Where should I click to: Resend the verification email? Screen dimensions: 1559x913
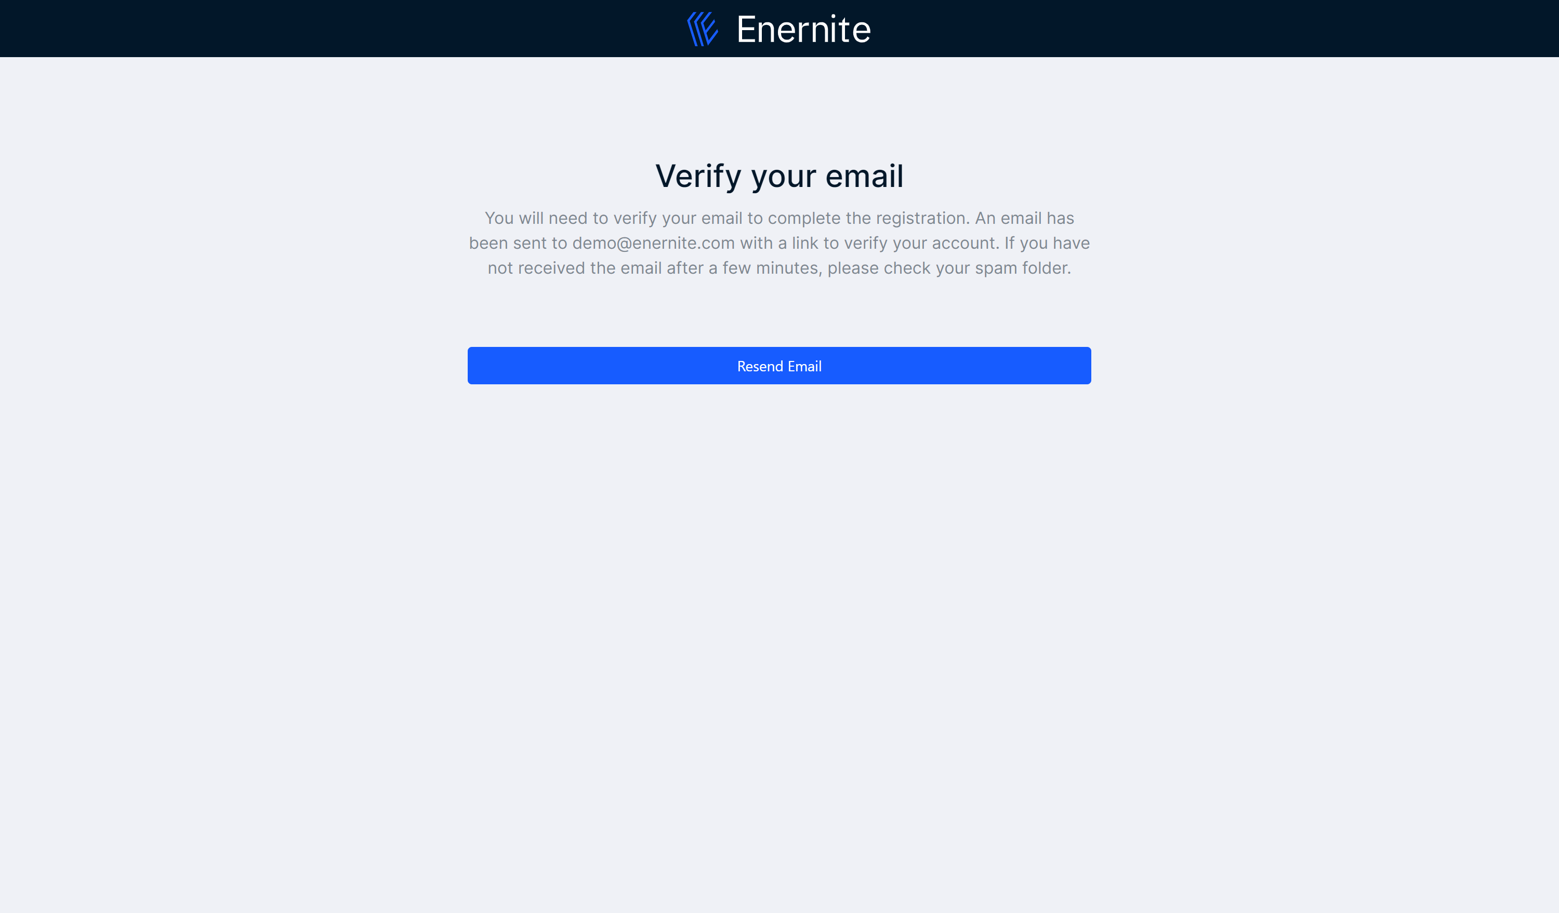tap(779, 366)
